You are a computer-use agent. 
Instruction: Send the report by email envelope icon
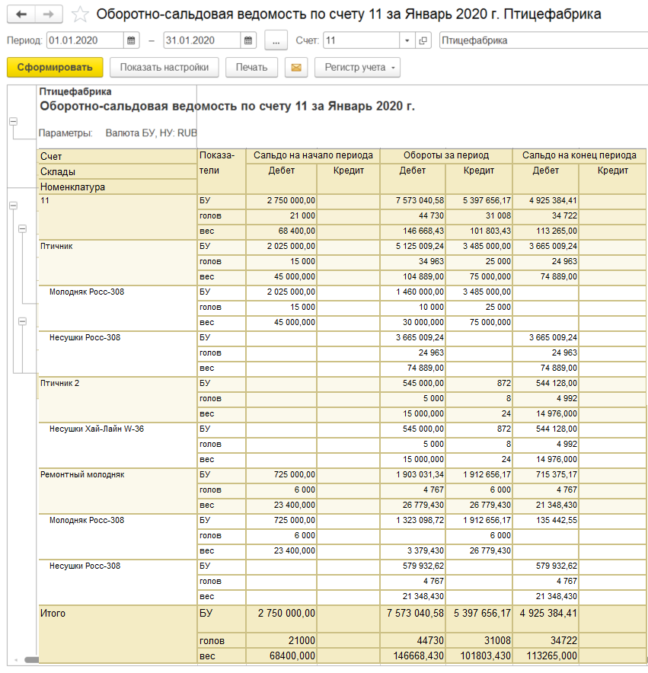(296, 68)
